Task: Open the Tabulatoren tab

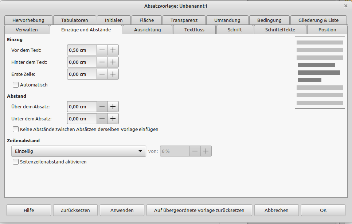Action: pyautogui.click(x=74, y=20)
